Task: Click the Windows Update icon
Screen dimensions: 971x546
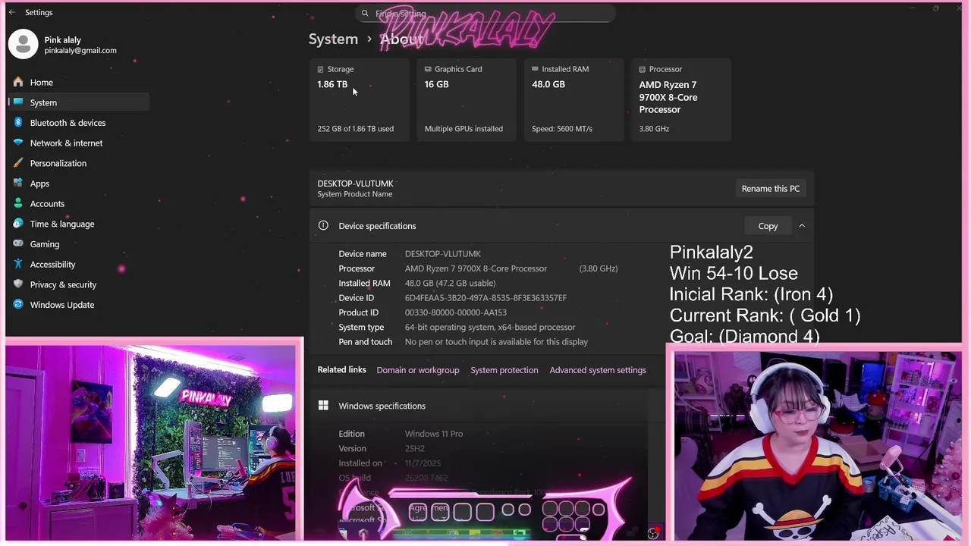Action: [x=18, y=305]
